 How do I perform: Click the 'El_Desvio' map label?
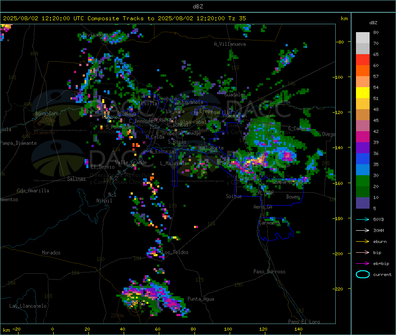click(103, 167)
